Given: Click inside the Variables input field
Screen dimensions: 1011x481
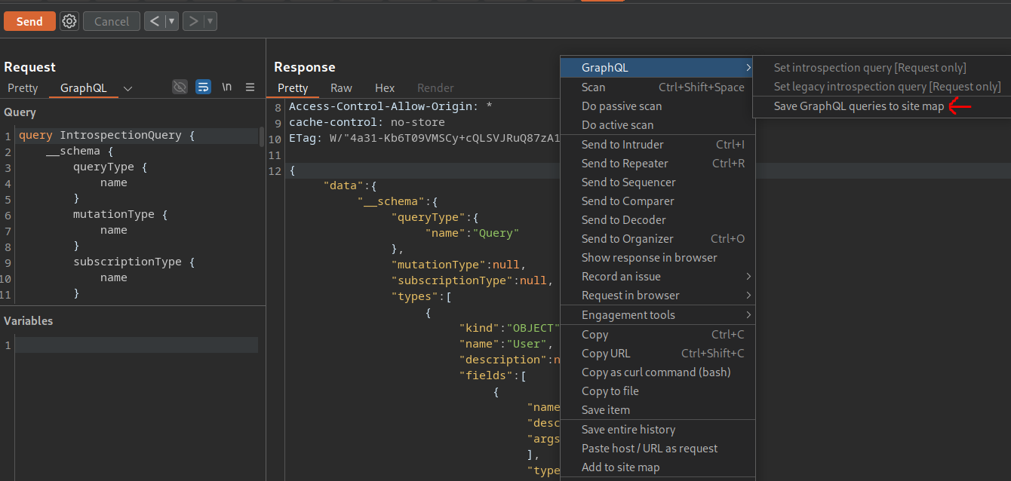Looking at the screenshot, I should tap(136, 345).
